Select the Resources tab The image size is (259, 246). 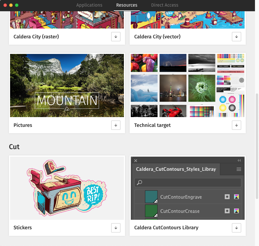point(127,5)
